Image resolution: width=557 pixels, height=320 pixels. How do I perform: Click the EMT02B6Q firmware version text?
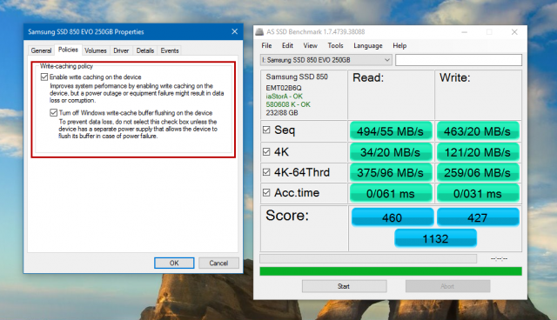point(284,88)
